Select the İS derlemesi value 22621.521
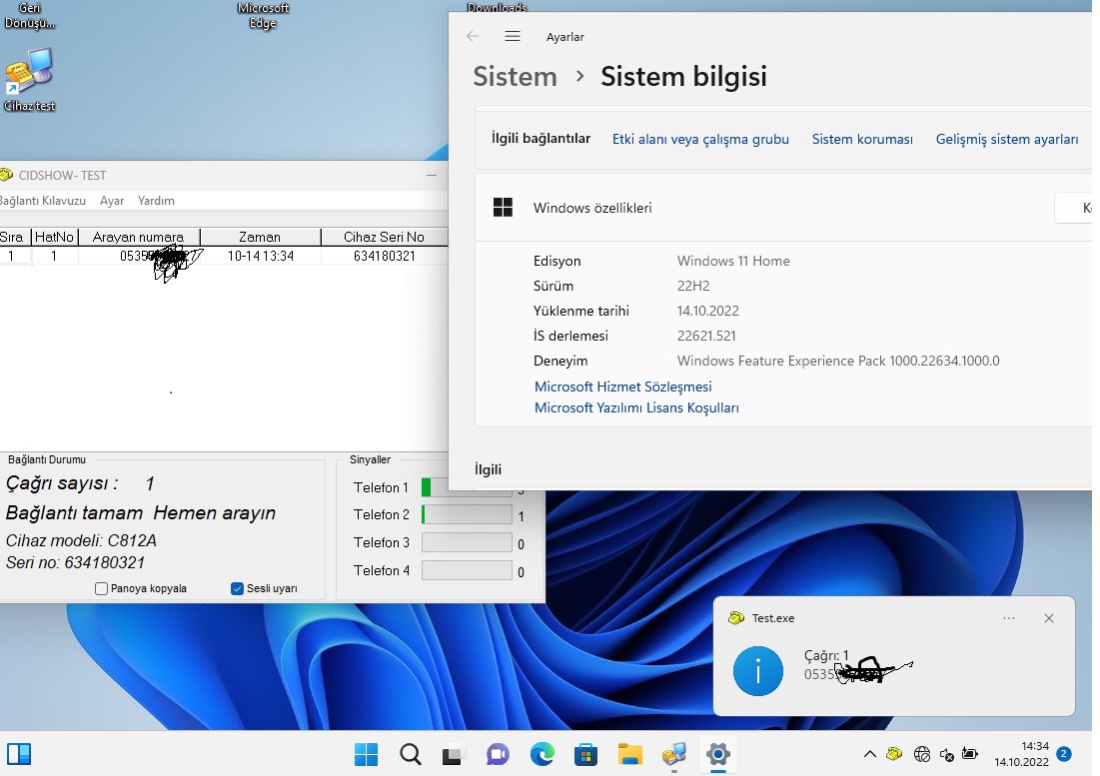1100x776 pixels. 706,336
